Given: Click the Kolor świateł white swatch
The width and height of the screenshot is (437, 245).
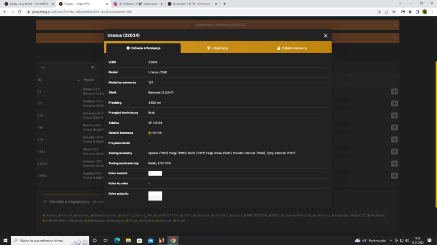Looking at the screenshot, I should coord(155,173).
